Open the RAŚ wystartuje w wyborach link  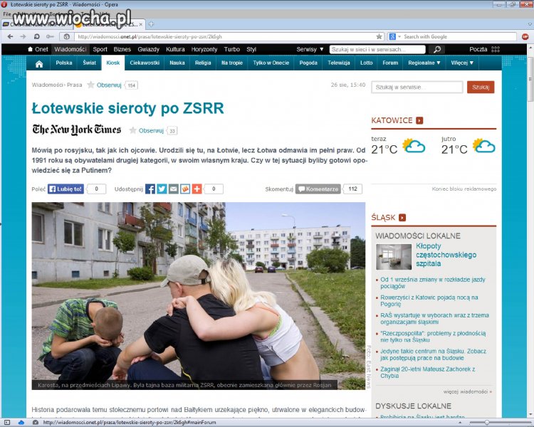(434, 319)
